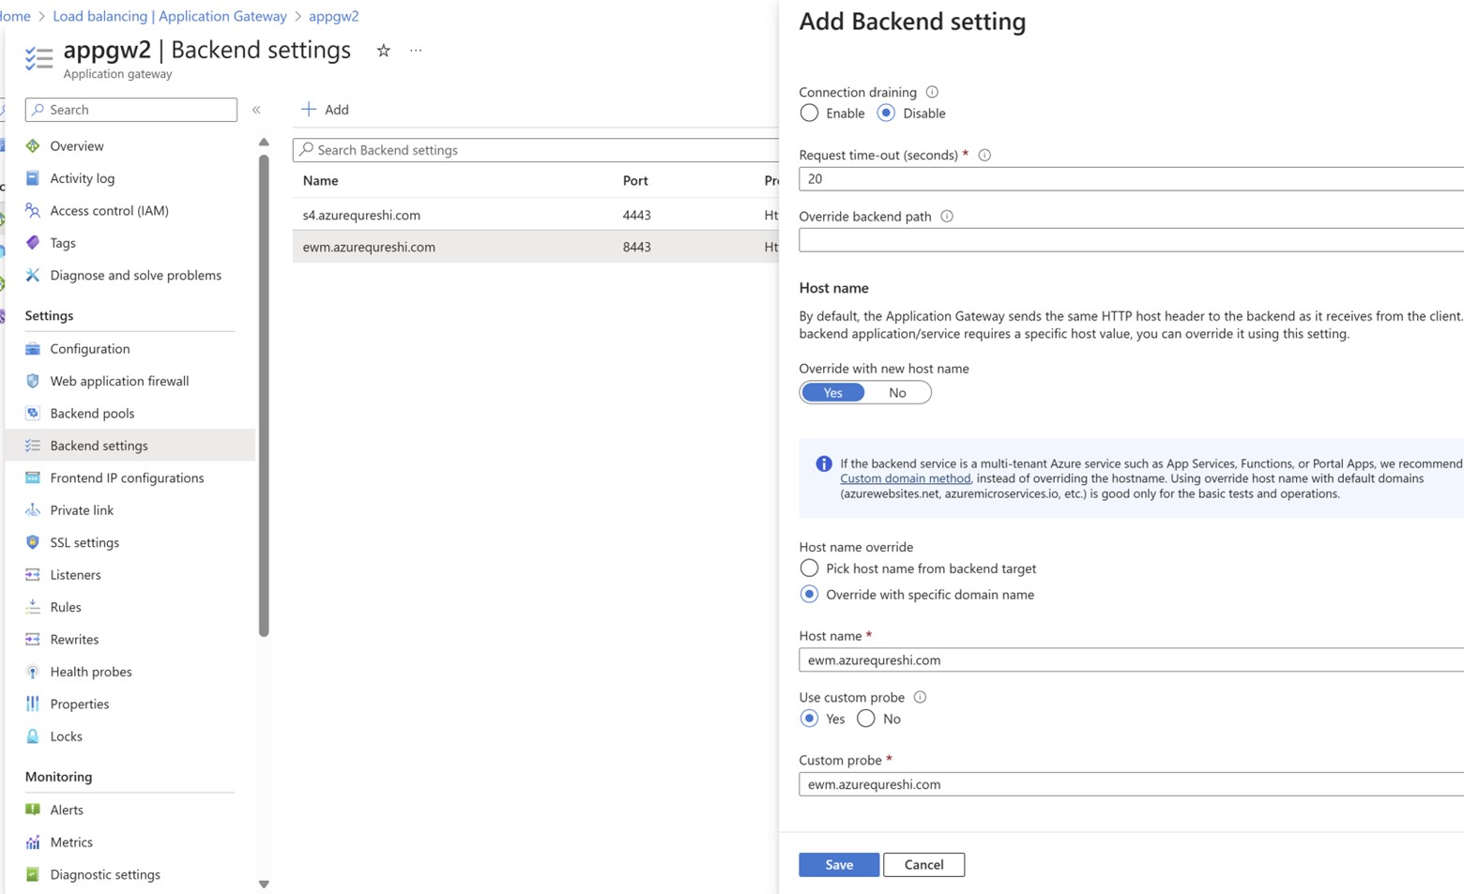Image resolution: width=1464 pixels, height=894 pixels.
Task: Select the s4.azurequreshi.com row
Action: [x=536, y=215]
